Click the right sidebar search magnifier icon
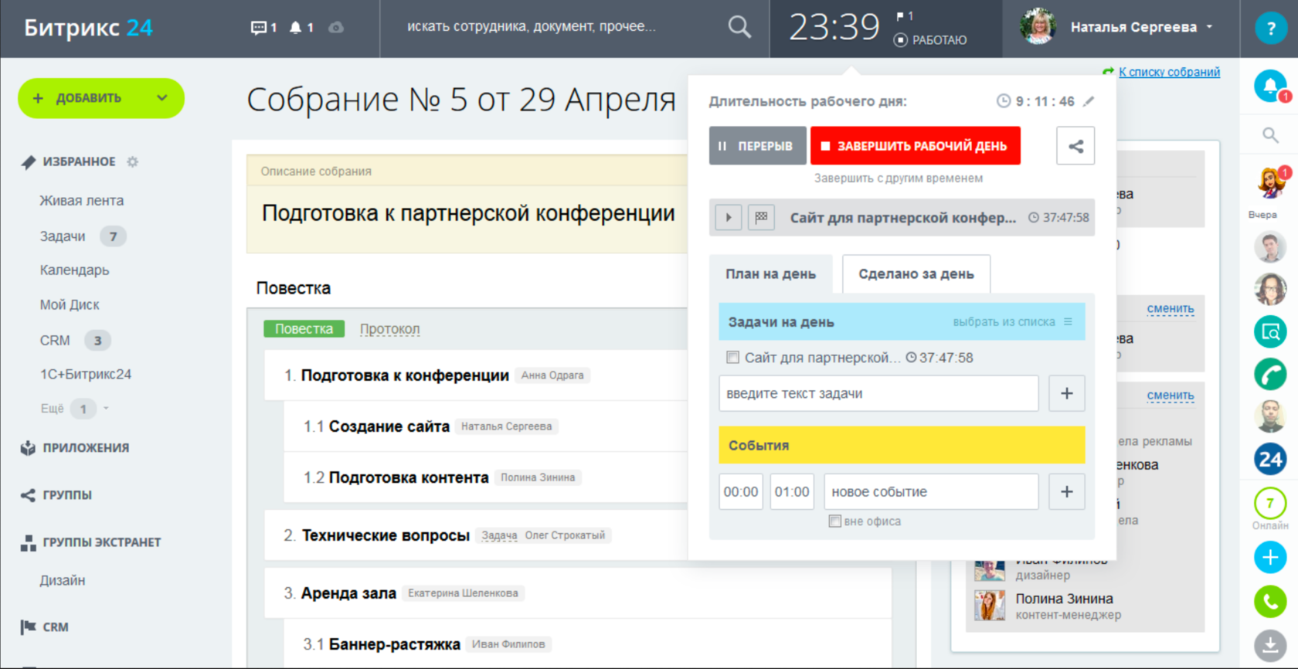The image size is (1298, 669). pyautogui.click(x=1270, y=135)
